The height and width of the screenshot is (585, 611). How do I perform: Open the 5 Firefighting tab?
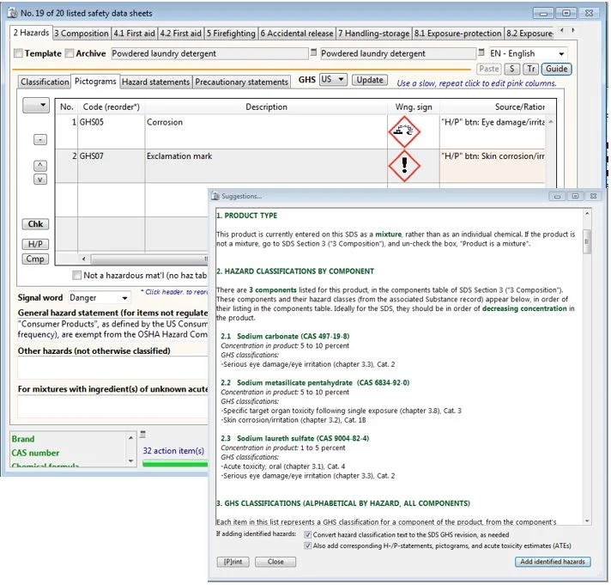click(231, 34)
